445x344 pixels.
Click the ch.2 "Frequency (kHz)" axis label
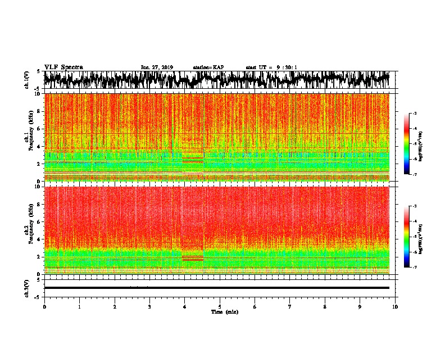click(31, 224)
